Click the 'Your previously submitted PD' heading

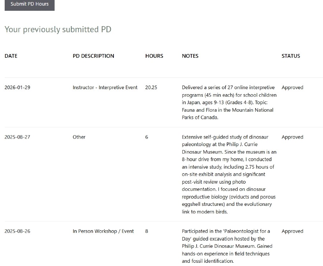pyautogui.click(x=58, y=29)
